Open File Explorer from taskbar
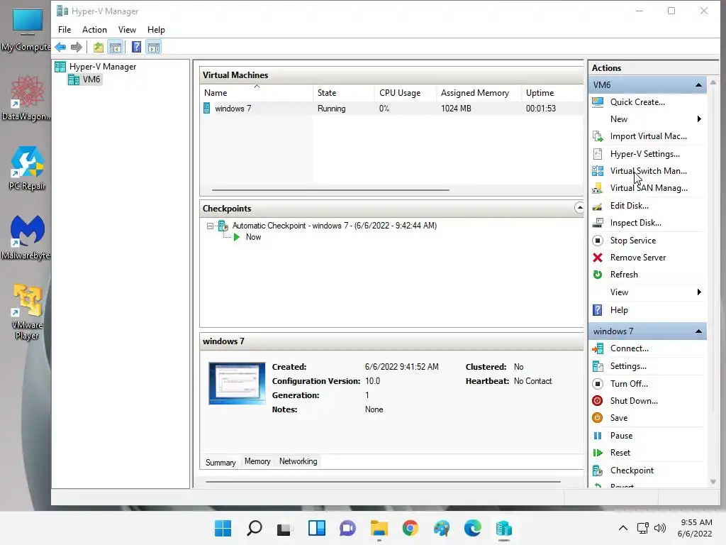726x545 pixels. 379,528
